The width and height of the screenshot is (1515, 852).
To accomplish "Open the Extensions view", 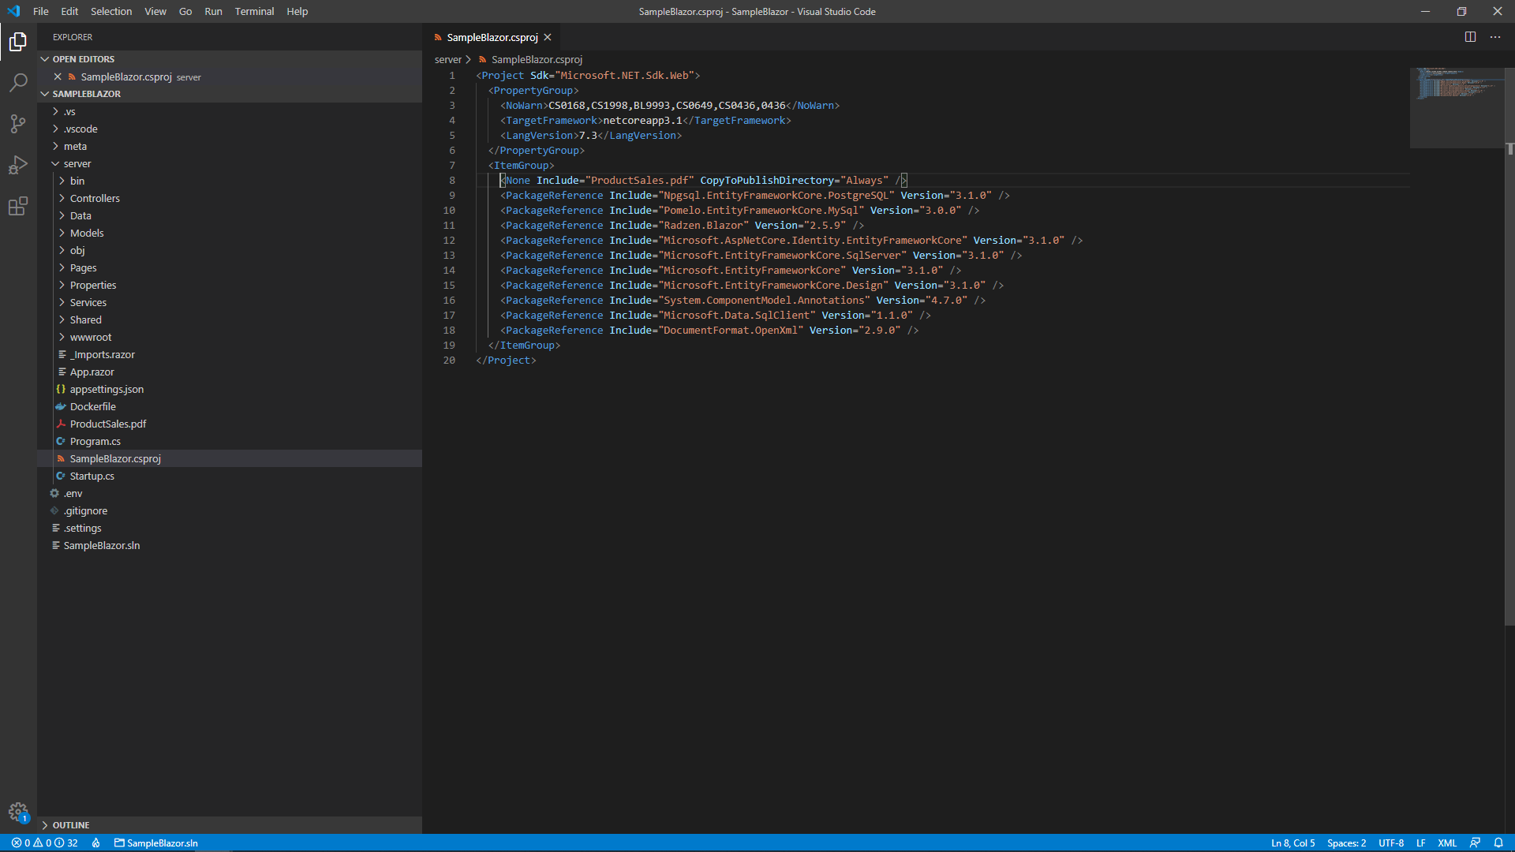I will tap(18, 207).
